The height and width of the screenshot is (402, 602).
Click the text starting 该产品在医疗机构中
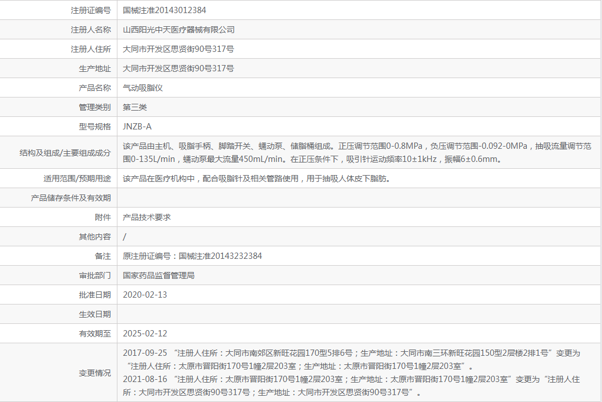pos(257,178)
